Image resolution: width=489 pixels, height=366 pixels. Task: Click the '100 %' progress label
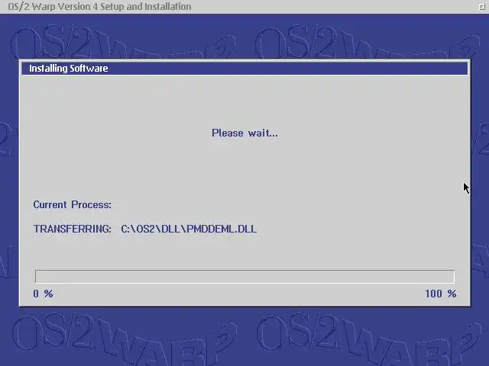point(441,294)
